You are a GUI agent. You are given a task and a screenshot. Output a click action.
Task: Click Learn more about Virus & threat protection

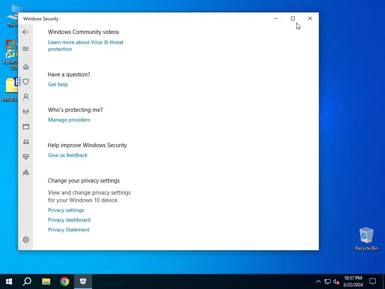86,46
